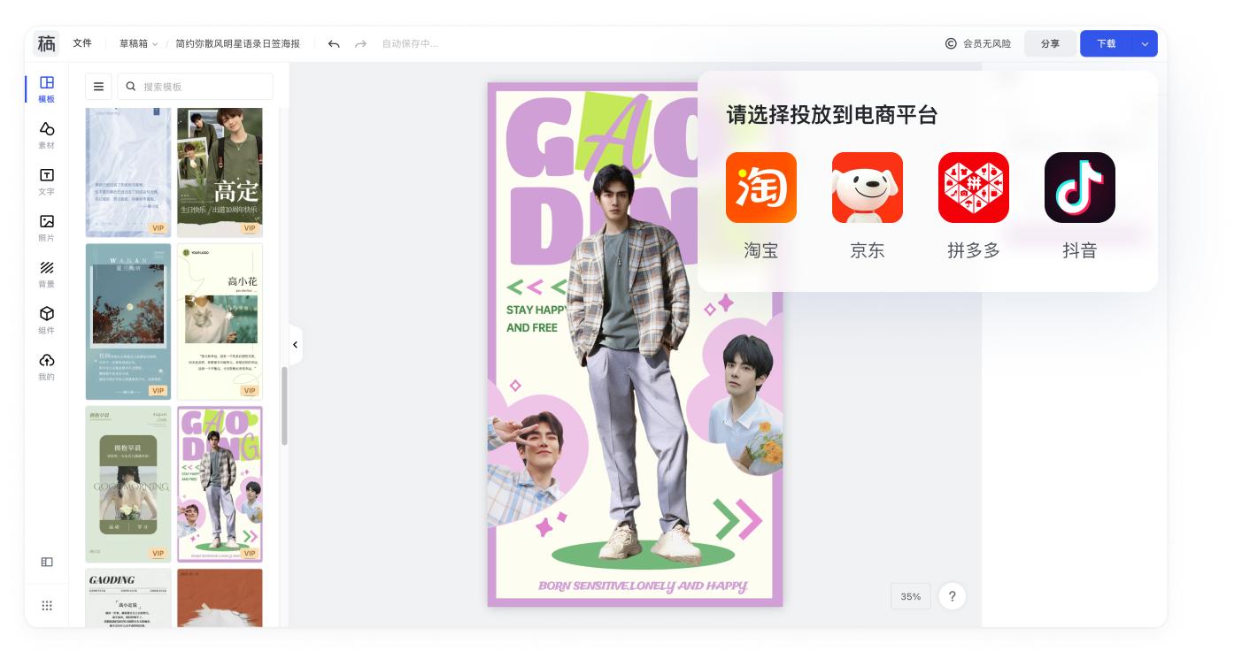The width and height of the screenshot is (1242, 659).
Task: Select the purple GAO DING template thumbnail
Action: point(220,484)
